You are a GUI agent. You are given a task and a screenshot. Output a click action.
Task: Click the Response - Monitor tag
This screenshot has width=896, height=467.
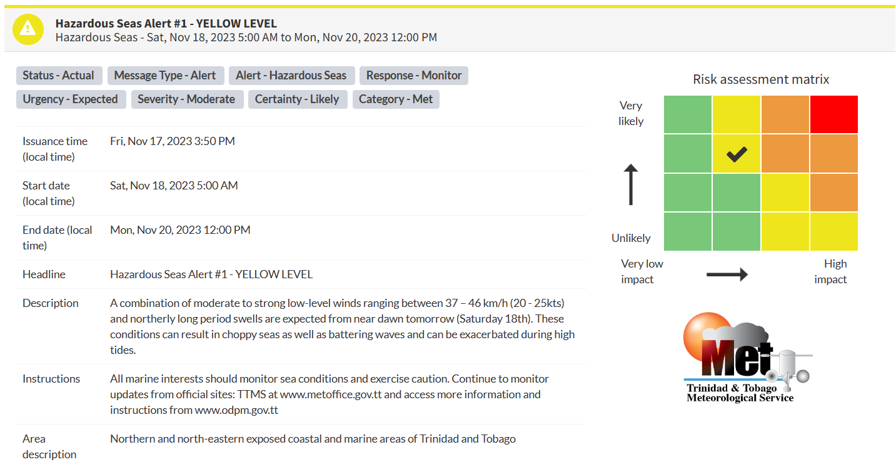pyautogui.click(x=414, y=76)
